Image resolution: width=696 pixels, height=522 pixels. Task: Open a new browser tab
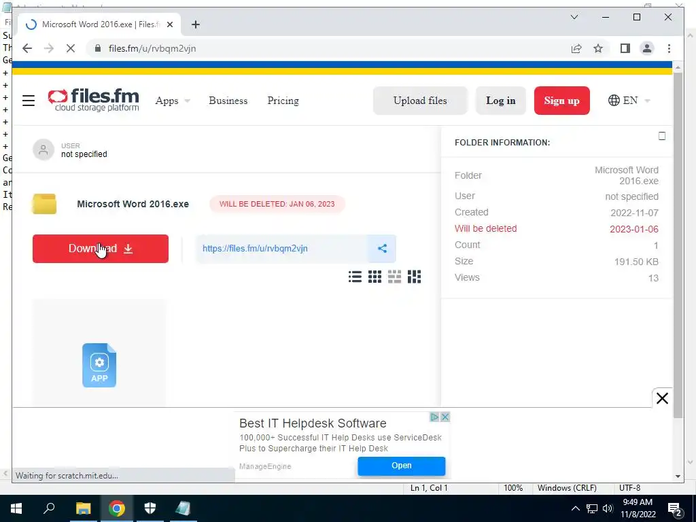coord(195,24)
